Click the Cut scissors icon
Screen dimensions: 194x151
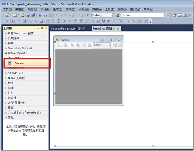(39, 15)
